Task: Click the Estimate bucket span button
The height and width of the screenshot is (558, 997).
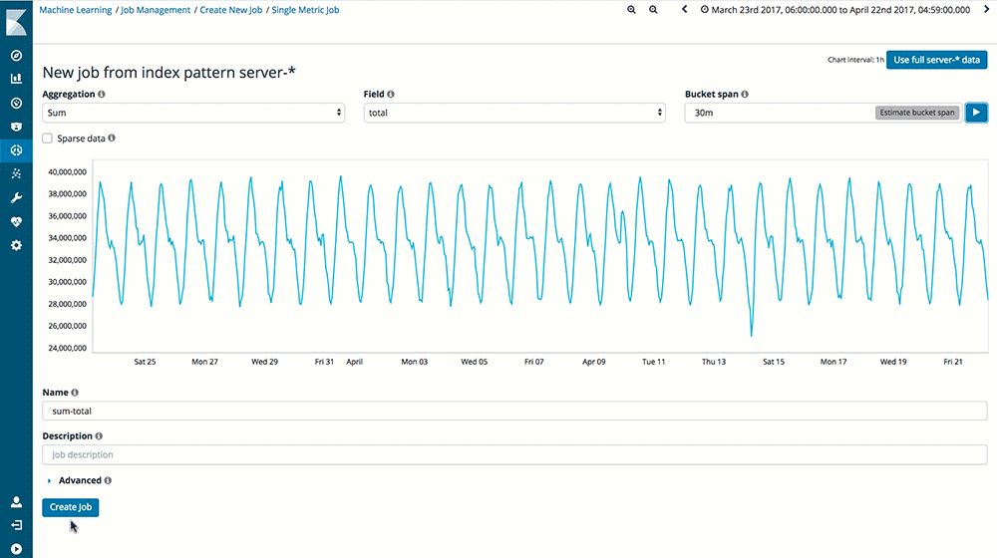Action: (x=917, y=113)
